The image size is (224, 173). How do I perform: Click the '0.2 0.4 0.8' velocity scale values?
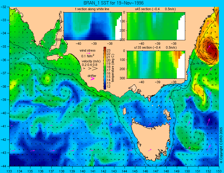[90, 65]
